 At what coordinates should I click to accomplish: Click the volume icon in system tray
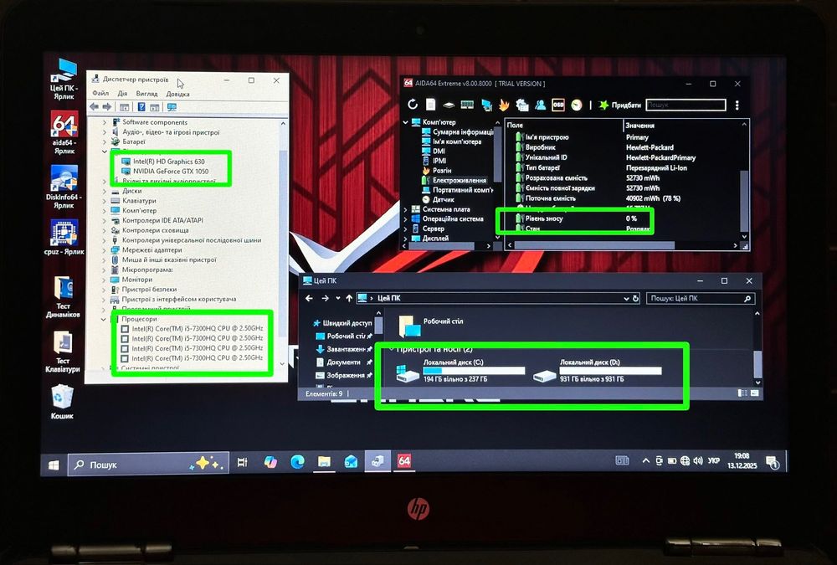(x=698, y=460)
